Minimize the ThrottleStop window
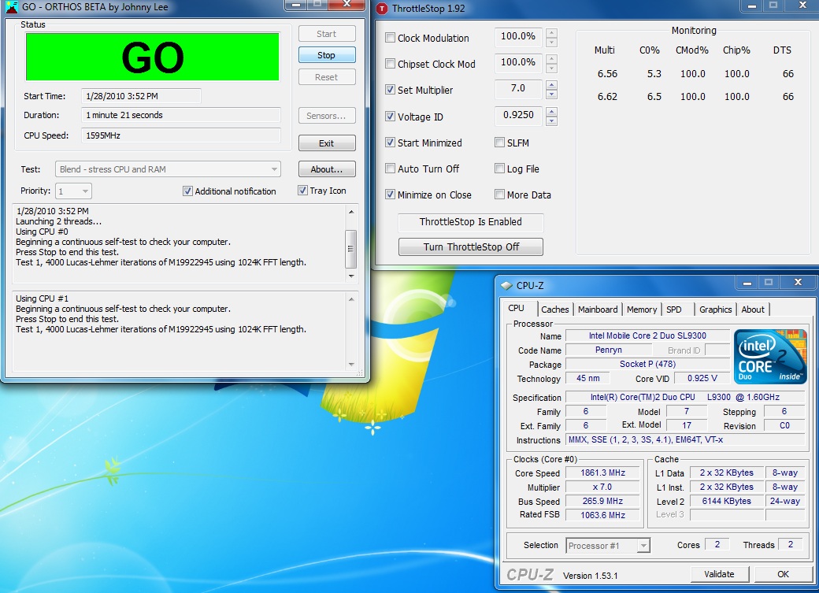 [x=751, y=6]
